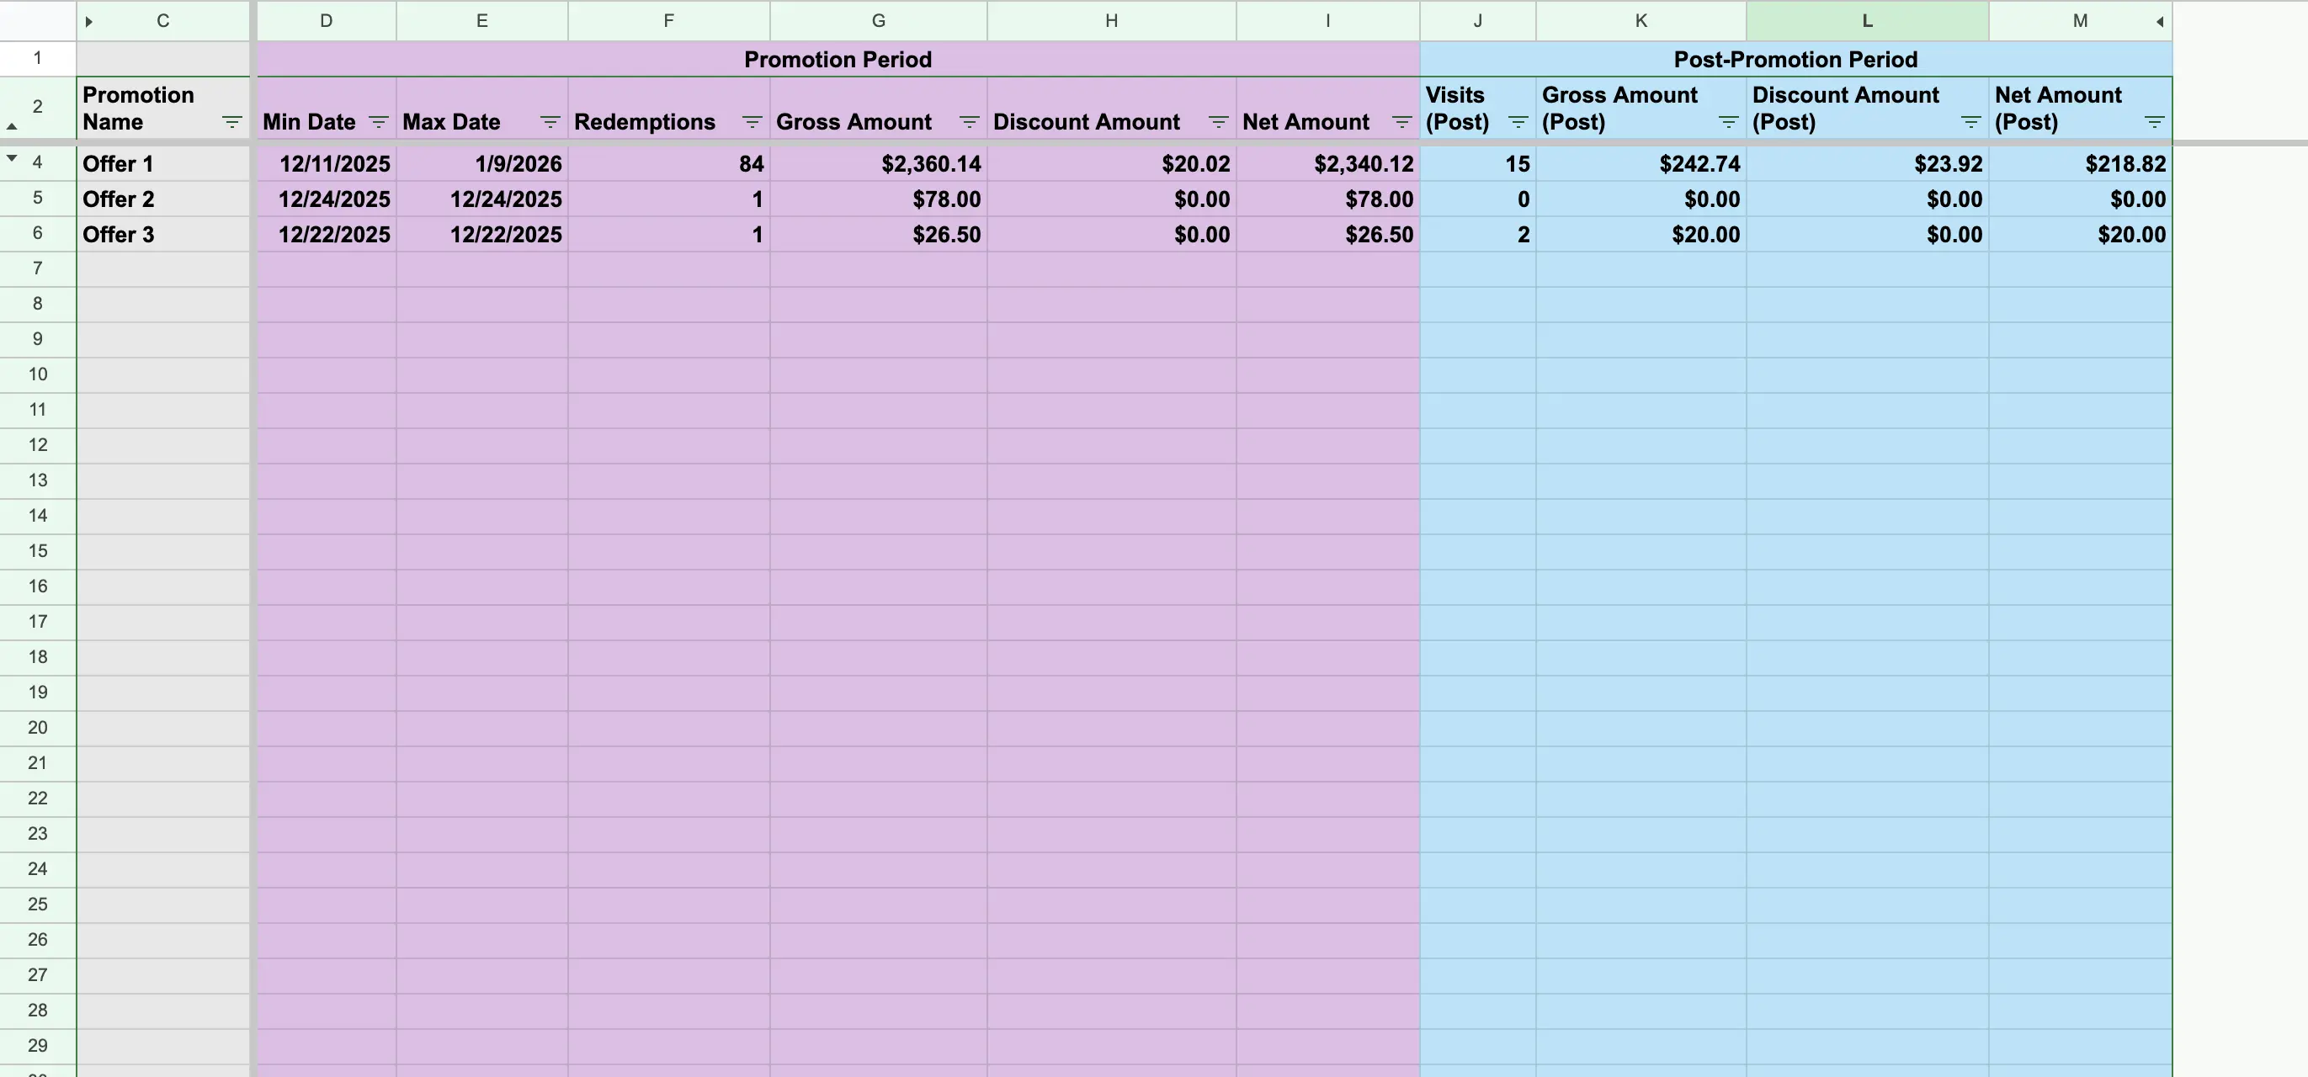Open the Max Date filter icon
This screenshot has height=1077, width=2308.
coord(550,122)
